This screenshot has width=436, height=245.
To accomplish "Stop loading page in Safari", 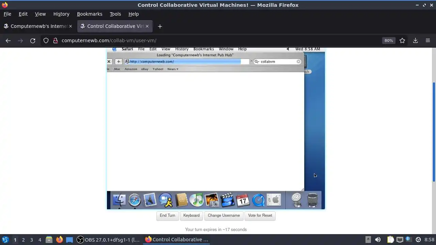I will pos(109,62).
